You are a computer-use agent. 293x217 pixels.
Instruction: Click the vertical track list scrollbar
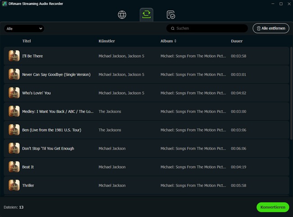click(x=291, y=93)
